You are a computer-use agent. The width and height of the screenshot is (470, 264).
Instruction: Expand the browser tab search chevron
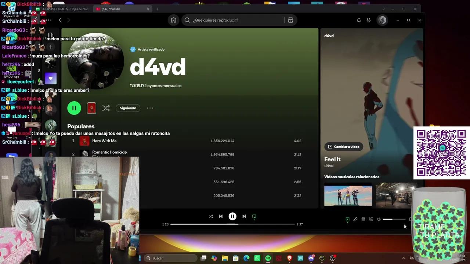pos(384,9)
